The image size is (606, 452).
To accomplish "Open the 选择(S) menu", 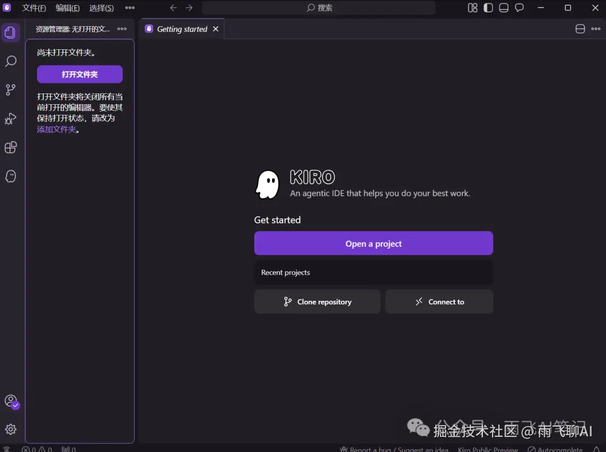I will (x=102, y=8).
